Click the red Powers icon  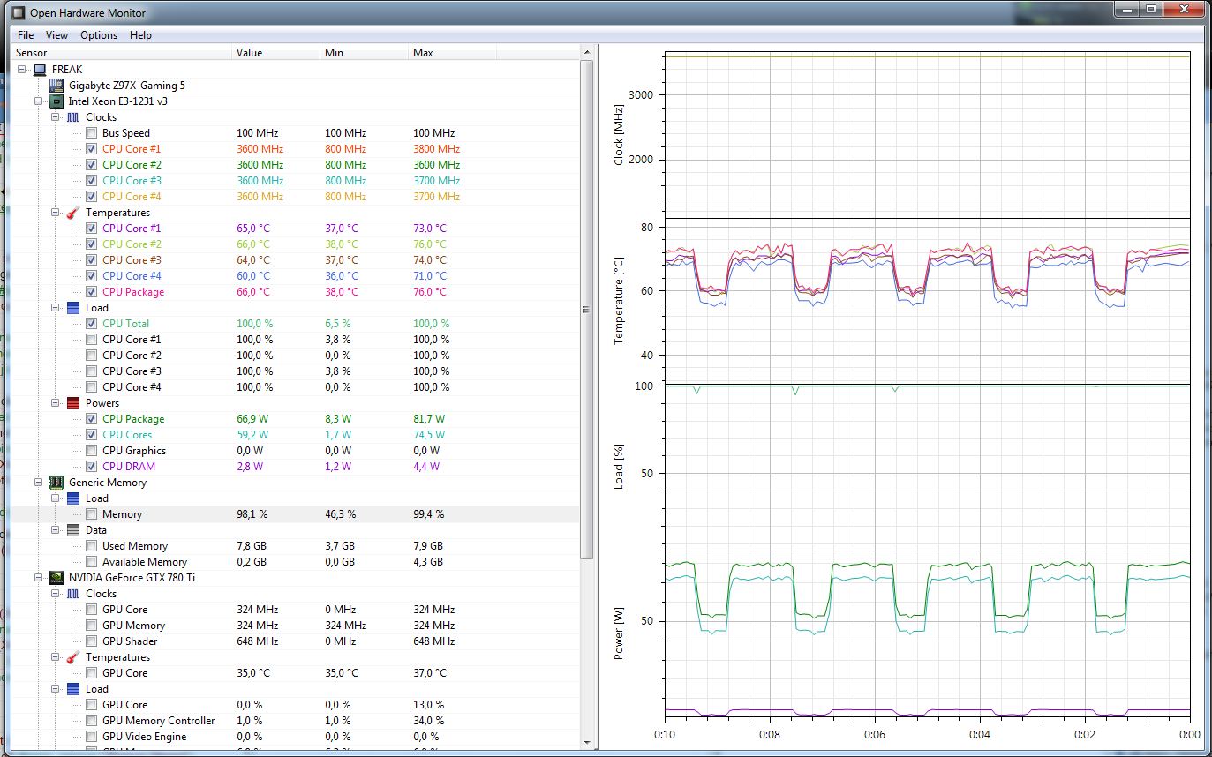73,403
